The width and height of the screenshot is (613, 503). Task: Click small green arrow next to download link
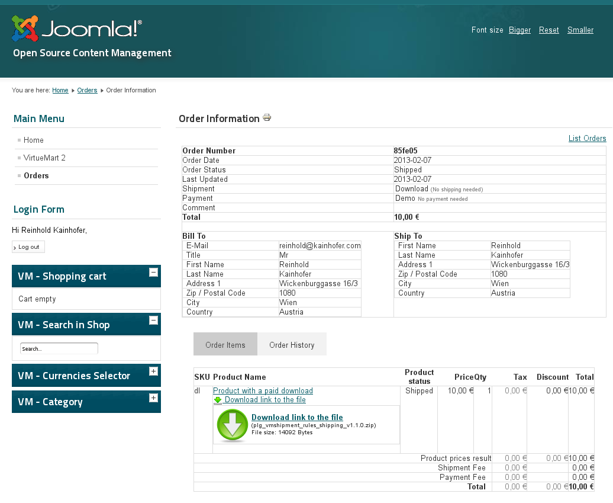(x=218, y=400)
